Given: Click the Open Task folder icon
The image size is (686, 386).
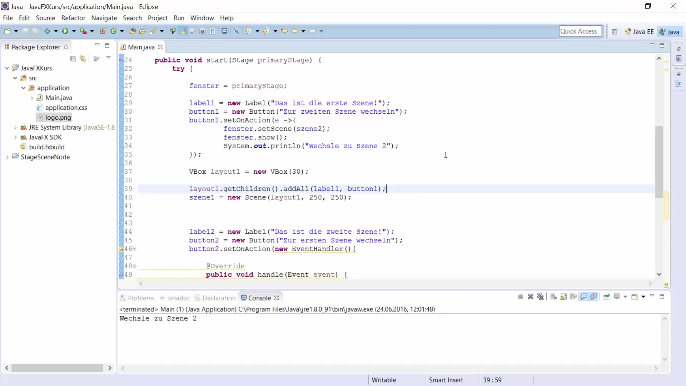Looking at the screenshot, I should tap(143, 31).
